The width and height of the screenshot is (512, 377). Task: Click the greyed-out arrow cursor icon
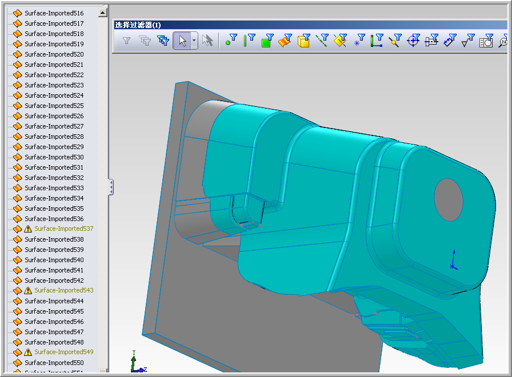tap(207, 41)
